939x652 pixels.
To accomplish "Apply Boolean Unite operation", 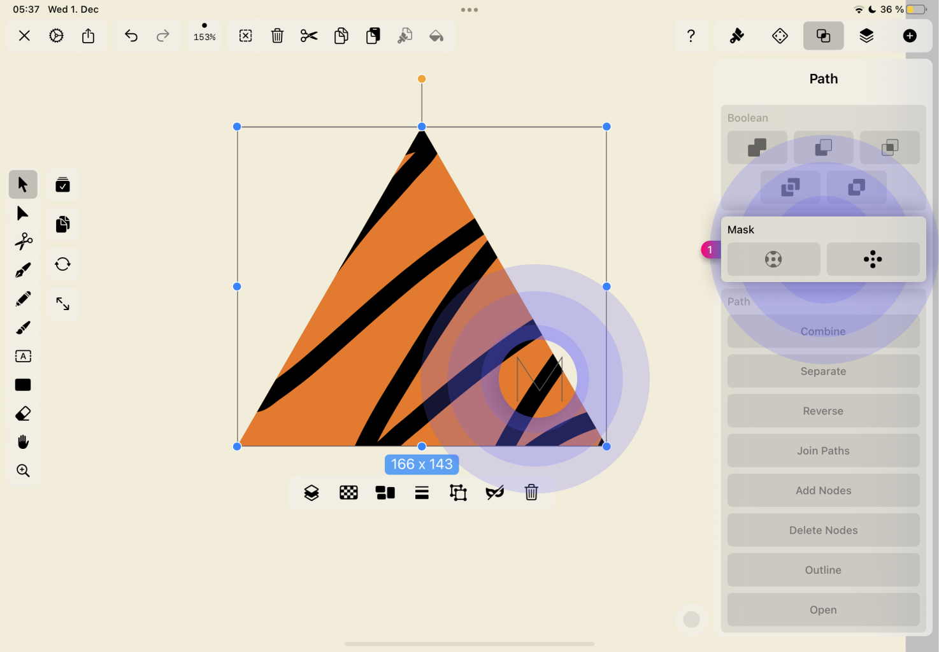I will (x=757, y=148).
